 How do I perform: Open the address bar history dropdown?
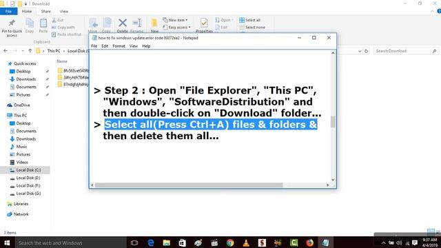(x=360, y=51)
